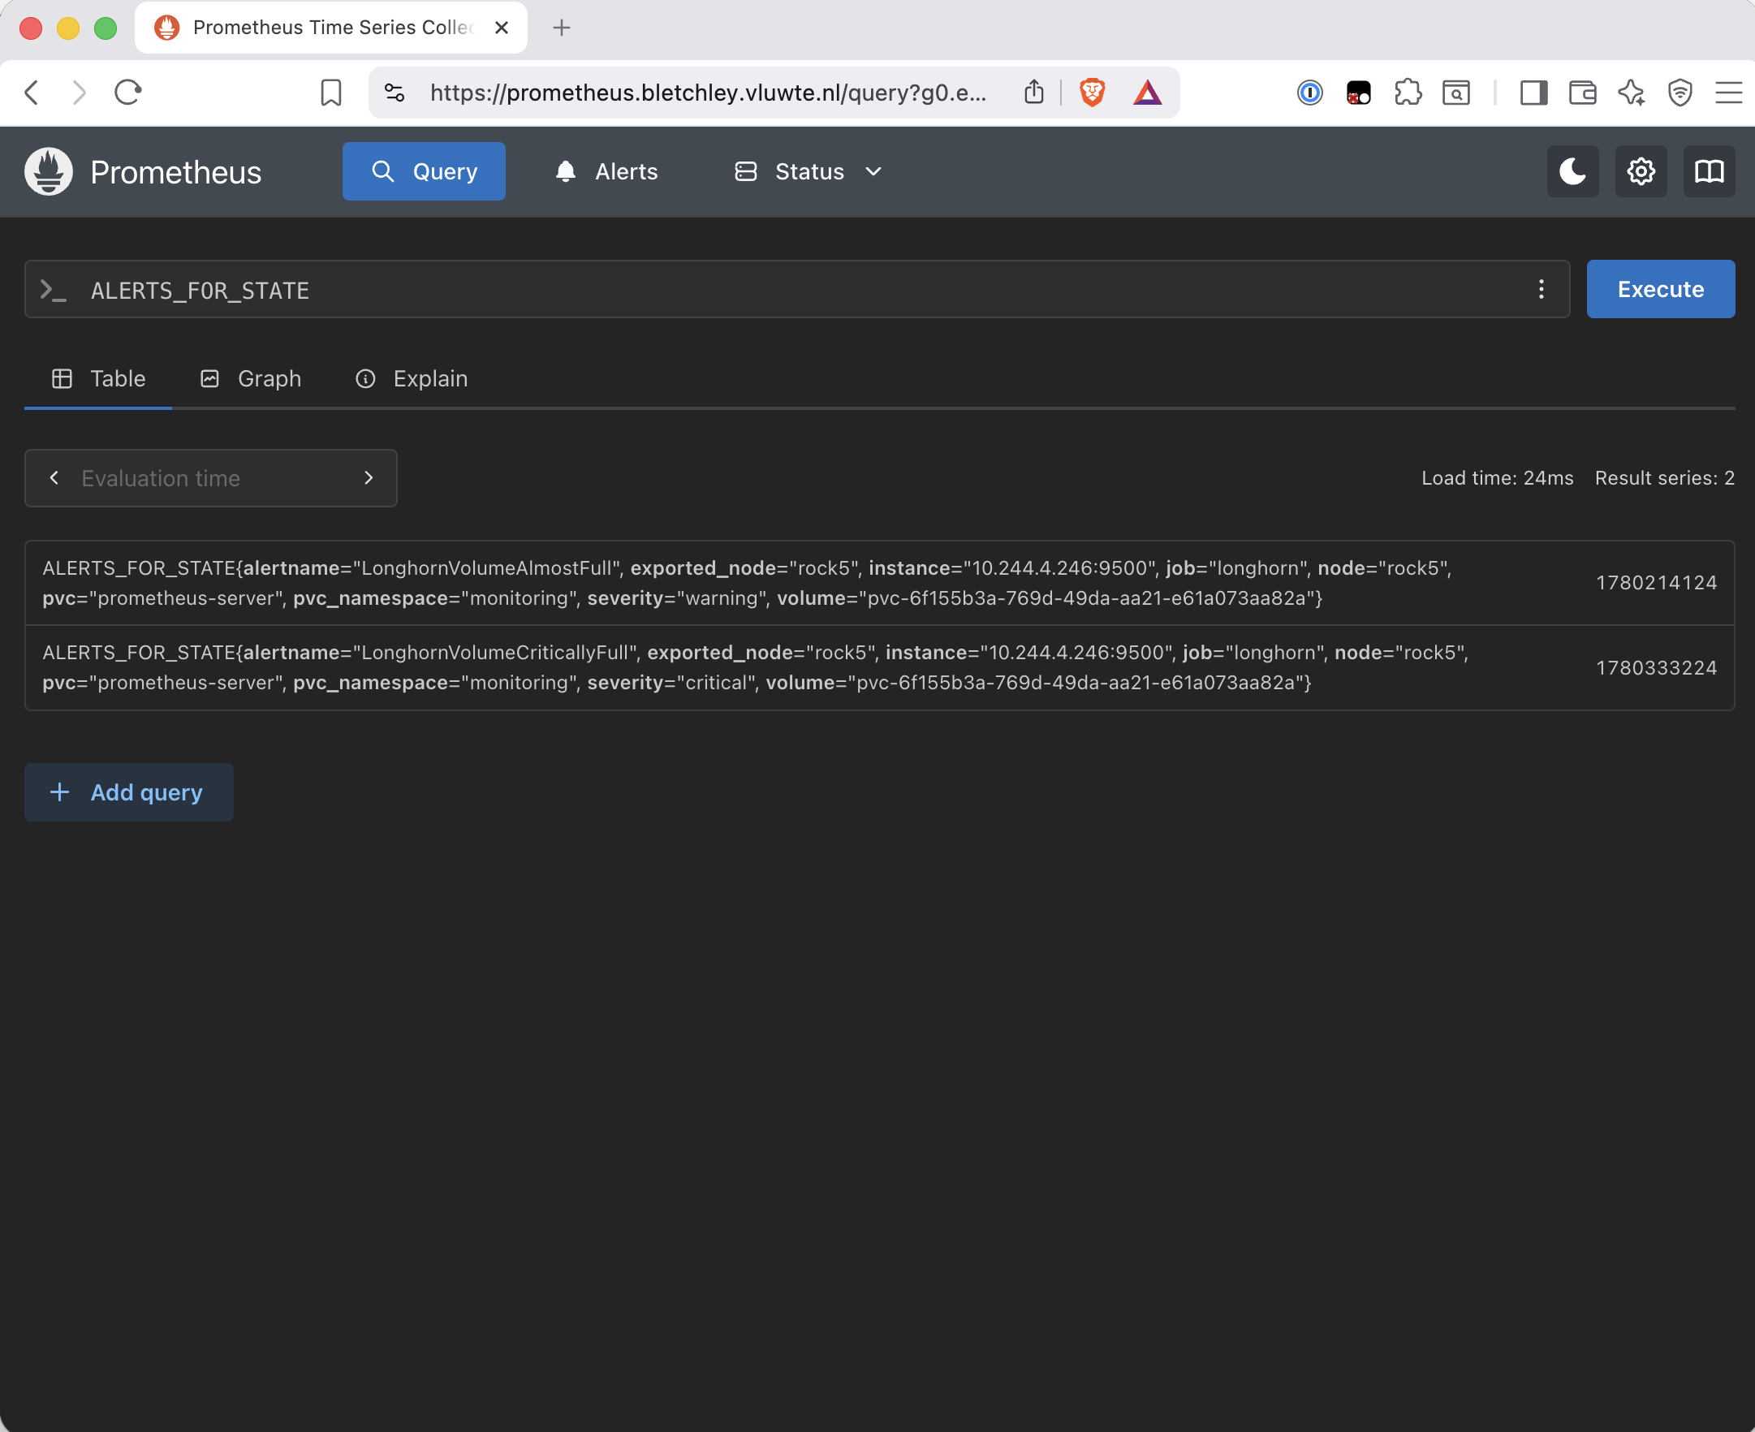Click Add query button
The width and height of the screenshot is (1755, 1432).
(x=128, y=791)
